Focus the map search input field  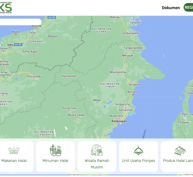[x=21, y=22]
